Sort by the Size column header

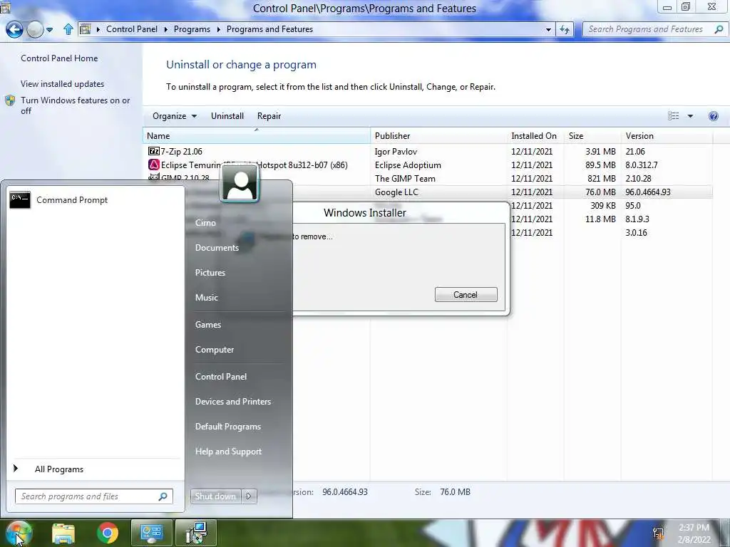pos(592,136)
